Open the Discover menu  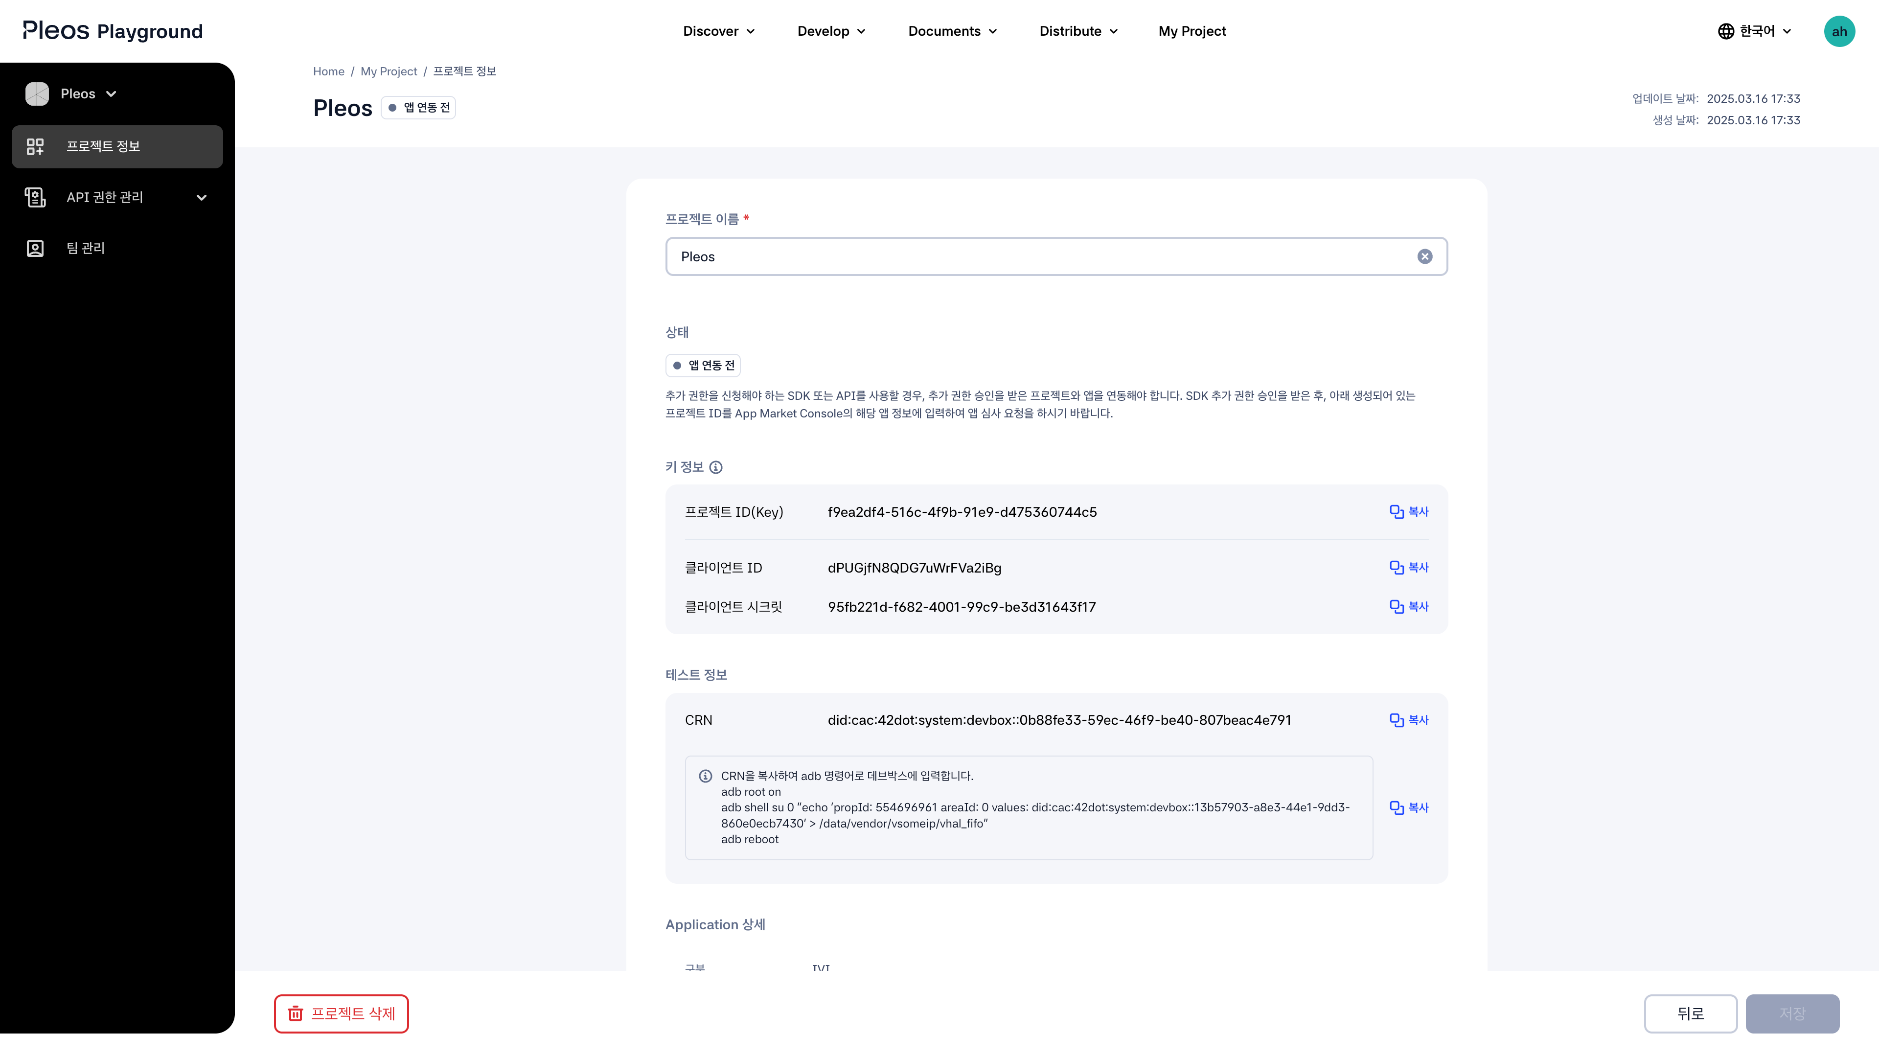[x=718, y=31]
